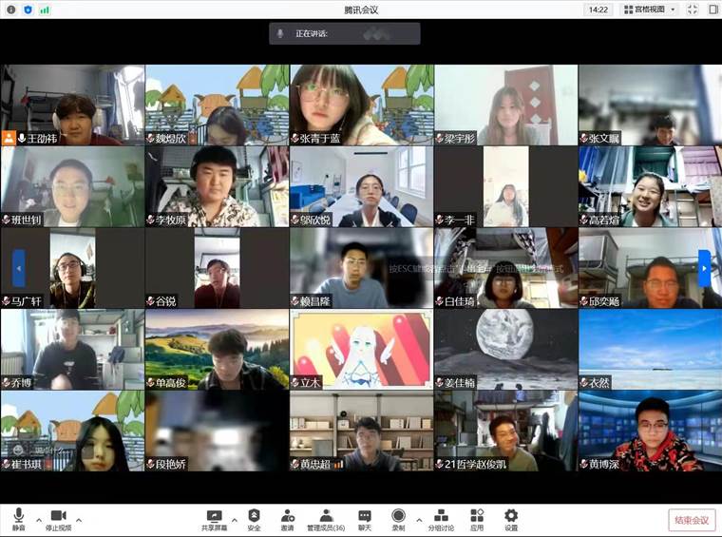Click the Invite (邀请) icon
This screenshot has width=722, height=537.
click(287, 519)
